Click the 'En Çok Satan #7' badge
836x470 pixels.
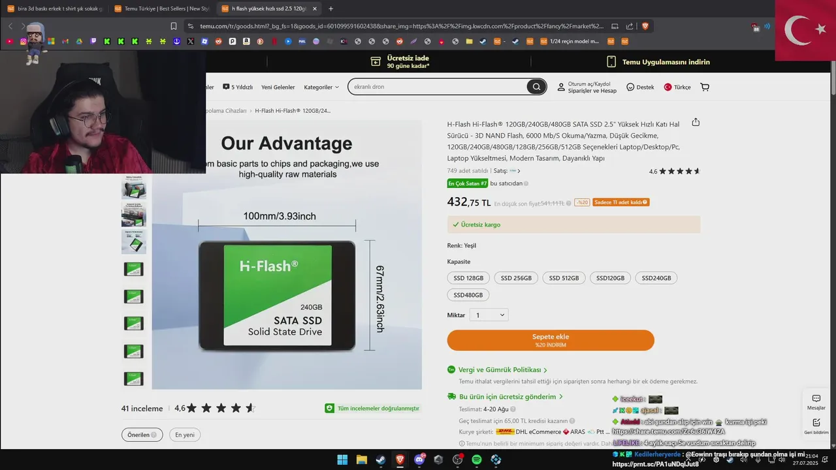(468, 183)
